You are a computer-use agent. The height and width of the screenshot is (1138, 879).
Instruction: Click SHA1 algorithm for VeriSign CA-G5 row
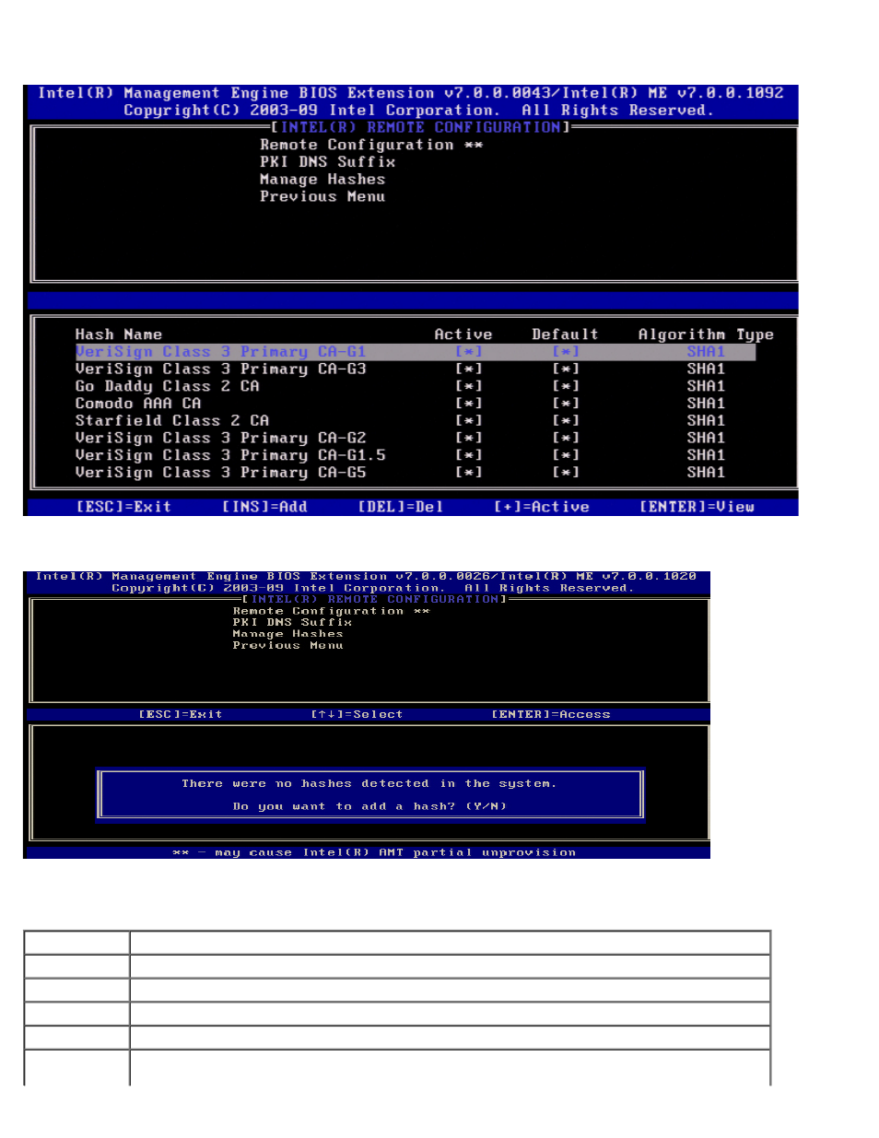pos(706,472)
